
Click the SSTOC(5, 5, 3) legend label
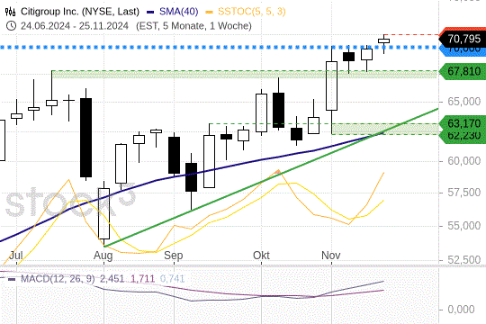tap(252, 12)
